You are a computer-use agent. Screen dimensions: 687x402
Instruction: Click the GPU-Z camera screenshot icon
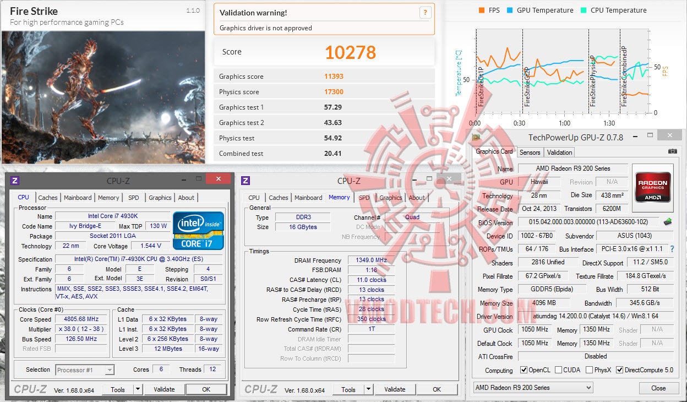(x=672, y=151)
